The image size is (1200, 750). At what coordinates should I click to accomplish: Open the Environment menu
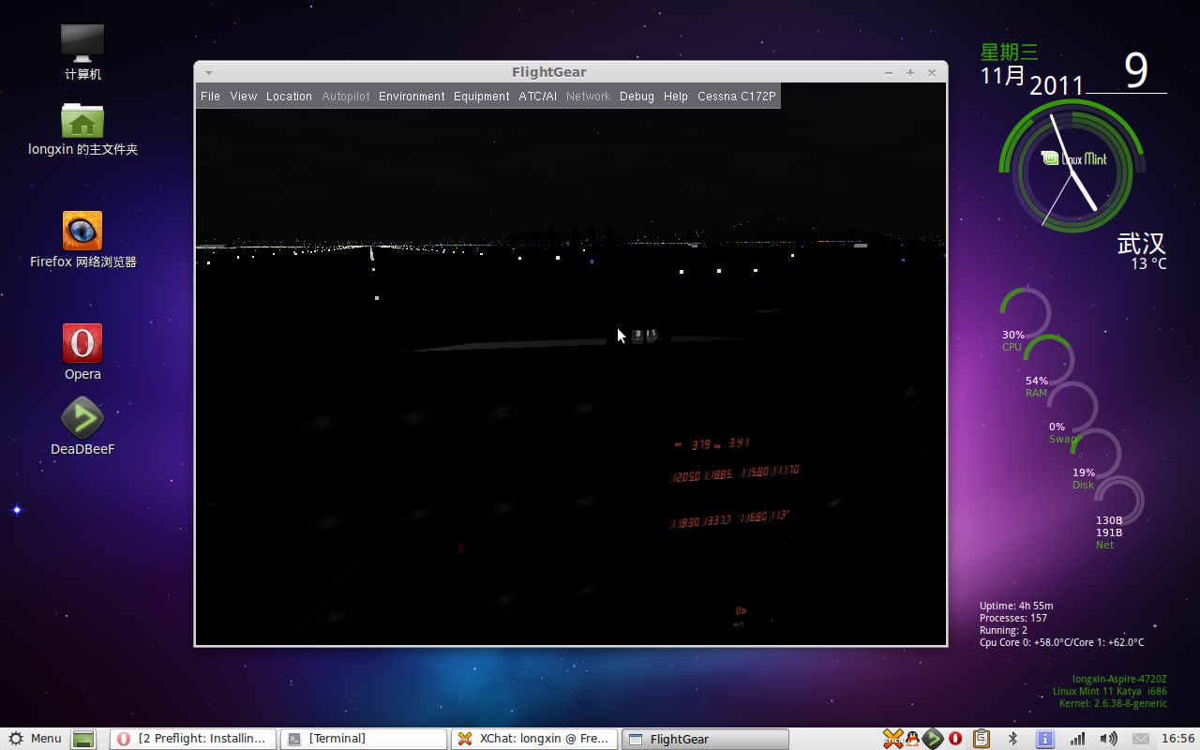click(412, 97)
